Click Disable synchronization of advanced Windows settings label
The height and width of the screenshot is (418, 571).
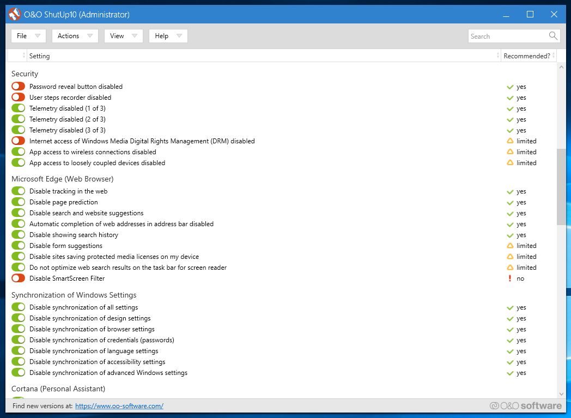click(x=108, y=373)
